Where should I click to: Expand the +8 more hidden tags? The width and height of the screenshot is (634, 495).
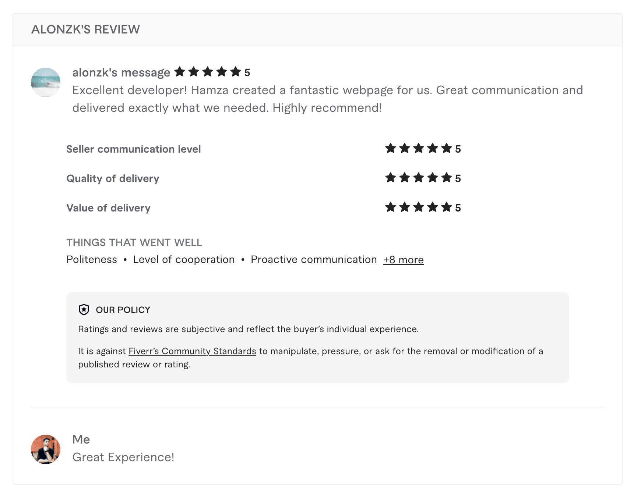403,259
